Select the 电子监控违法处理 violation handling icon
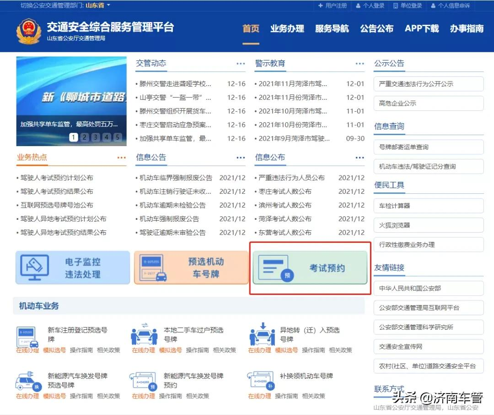494x415 pixels. click(x=72, y=268)
